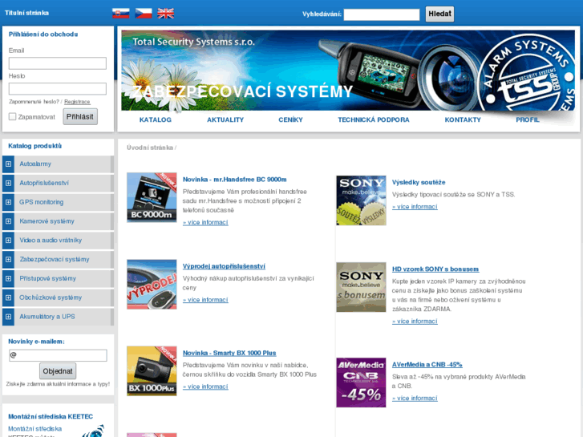Open the Montážní střediska KEETEC heading
Screen dimensions: 583x437
tap(51, 416)
